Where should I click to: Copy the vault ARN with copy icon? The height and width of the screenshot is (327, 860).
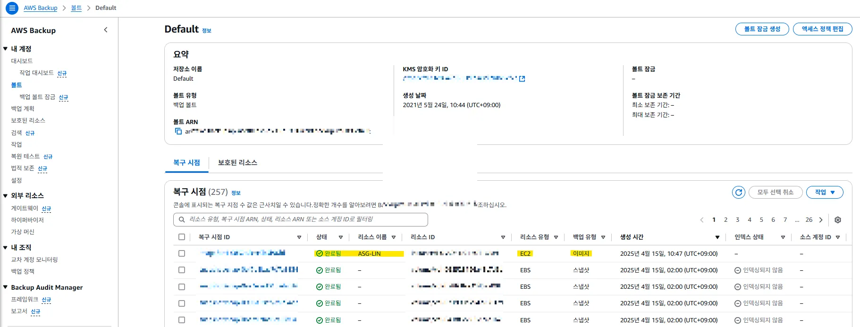[x=178, y=131]
